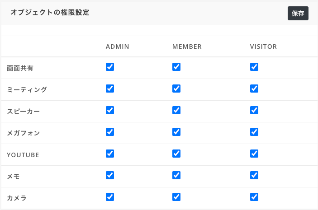Disable MEMBER permission for スピーカー
Screen dimensions: 318x210
(x=176, y=110)
